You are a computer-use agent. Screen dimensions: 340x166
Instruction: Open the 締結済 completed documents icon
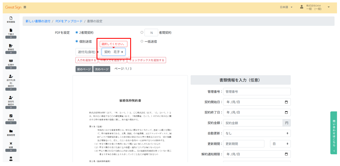pyautogui.click(x=11, y=116)
